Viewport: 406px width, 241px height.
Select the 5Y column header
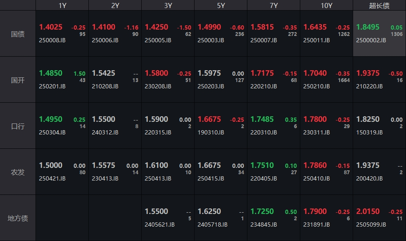221,5
